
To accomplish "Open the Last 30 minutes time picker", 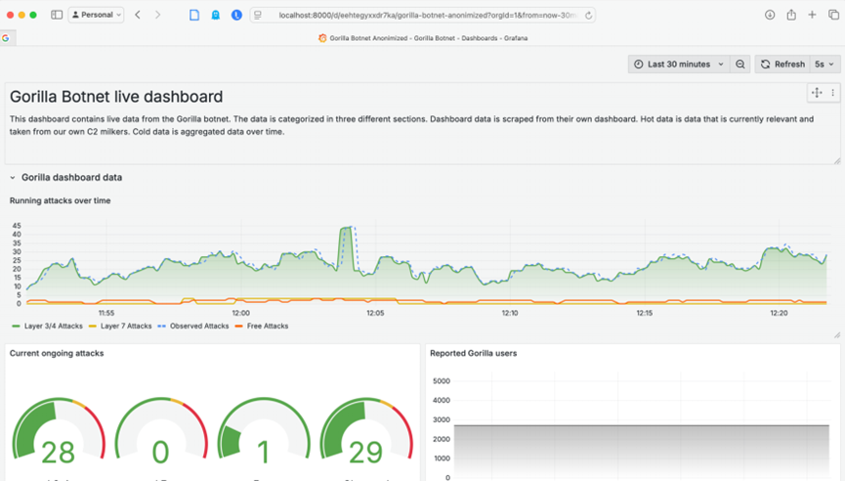I will 679,65.
